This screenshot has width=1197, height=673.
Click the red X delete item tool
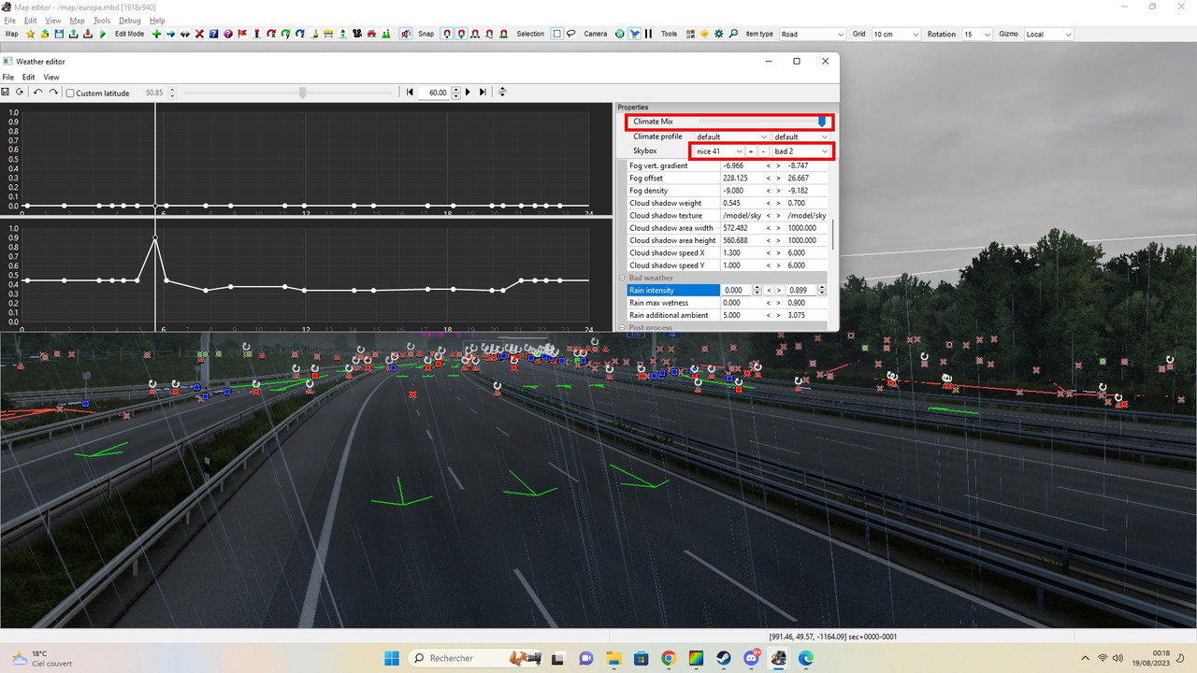199,34
